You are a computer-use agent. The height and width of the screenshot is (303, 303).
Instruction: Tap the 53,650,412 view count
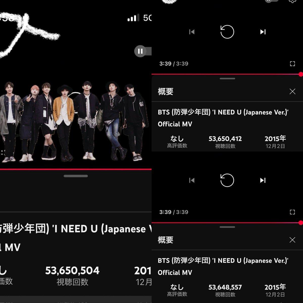(225, 139)
